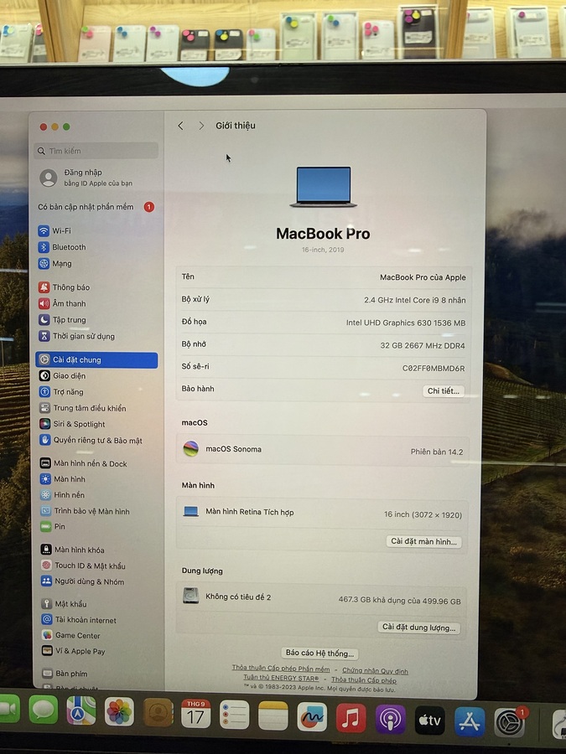Open Màn hình khóa lock screen settings

73,550
